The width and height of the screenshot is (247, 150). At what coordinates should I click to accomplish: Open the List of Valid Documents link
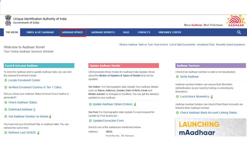coord(182,45)
